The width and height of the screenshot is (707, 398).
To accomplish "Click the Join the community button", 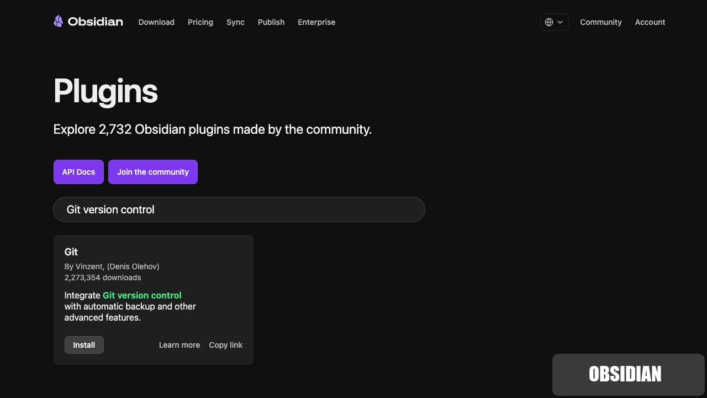I will point(153,172).
